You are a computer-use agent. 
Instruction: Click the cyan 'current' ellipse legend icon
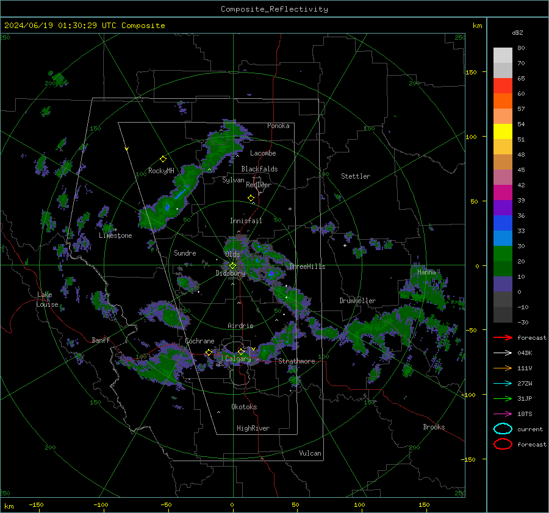(x=503, y=429)
